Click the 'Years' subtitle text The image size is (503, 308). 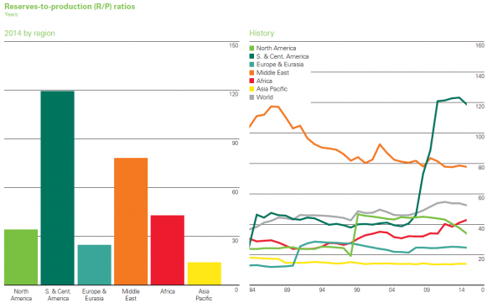point(11,14)
